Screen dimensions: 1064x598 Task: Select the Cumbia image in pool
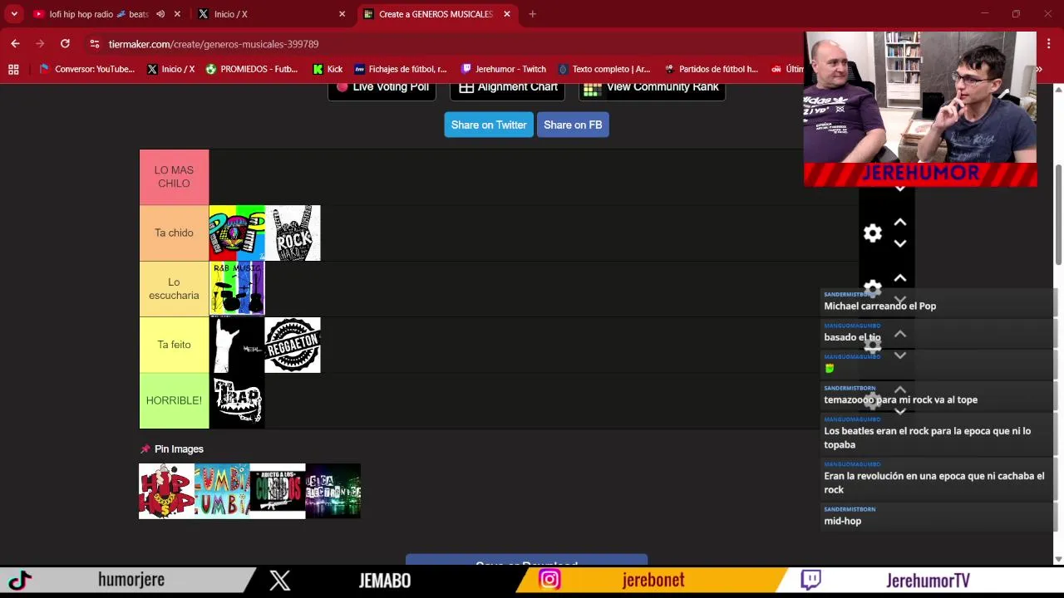point(222,491)
